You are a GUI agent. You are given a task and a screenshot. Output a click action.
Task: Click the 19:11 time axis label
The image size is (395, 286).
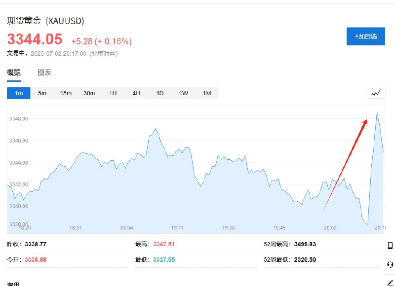(x=177, y=228)
